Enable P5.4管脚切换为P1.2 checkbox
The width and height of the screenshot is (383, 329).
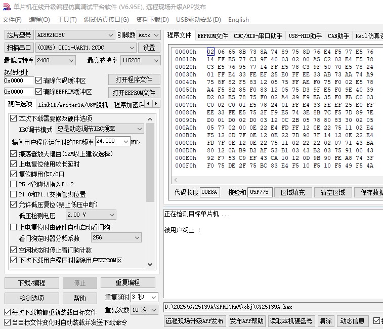[x=14, y=184]
